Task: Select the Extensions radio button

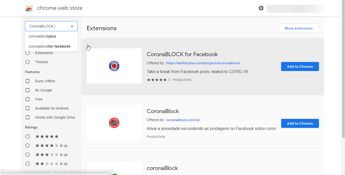Action: pos(28,53)
